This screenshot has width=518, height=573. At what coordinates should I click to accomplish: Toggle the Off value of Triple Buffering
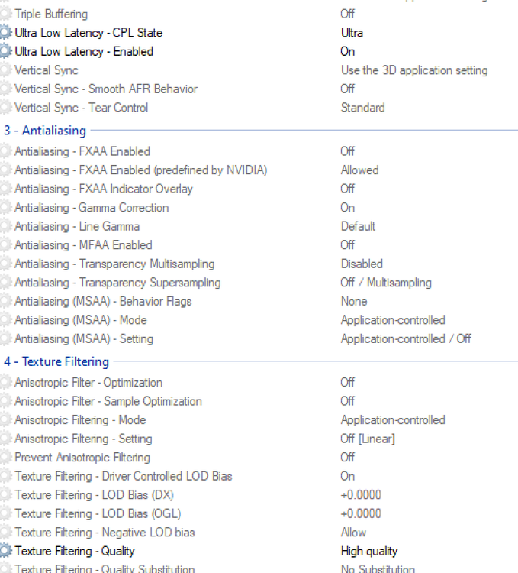point(347,14)
